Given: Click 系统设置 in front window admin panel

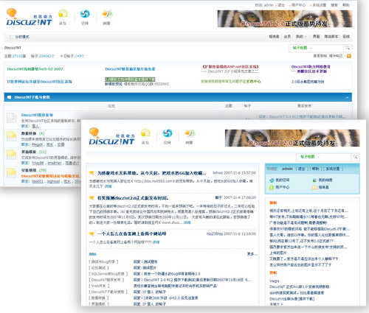Looking at the screenshot, I should (x=333, y=169).
